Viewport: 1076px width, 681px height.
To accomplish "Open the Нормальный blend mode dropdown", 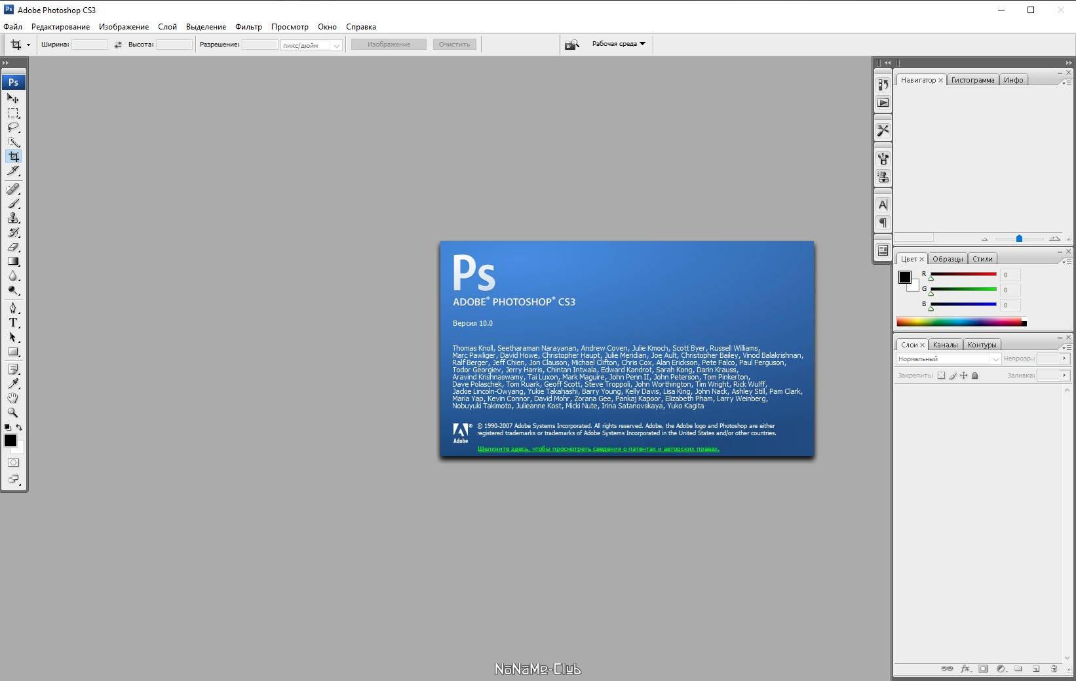I will click(x=948, y=359).
